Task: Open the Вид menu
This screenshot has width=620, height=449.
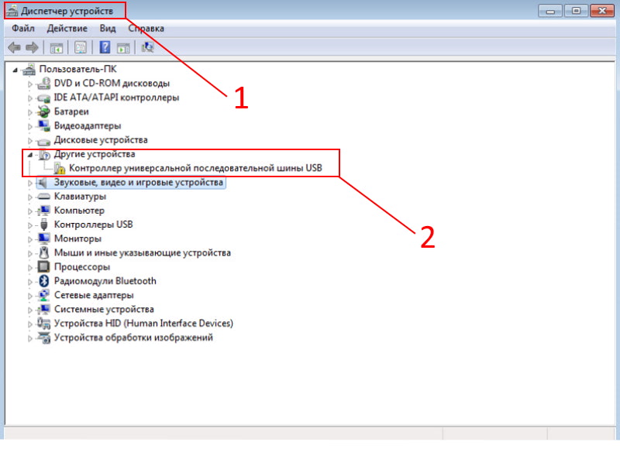Action: [107, 29]
